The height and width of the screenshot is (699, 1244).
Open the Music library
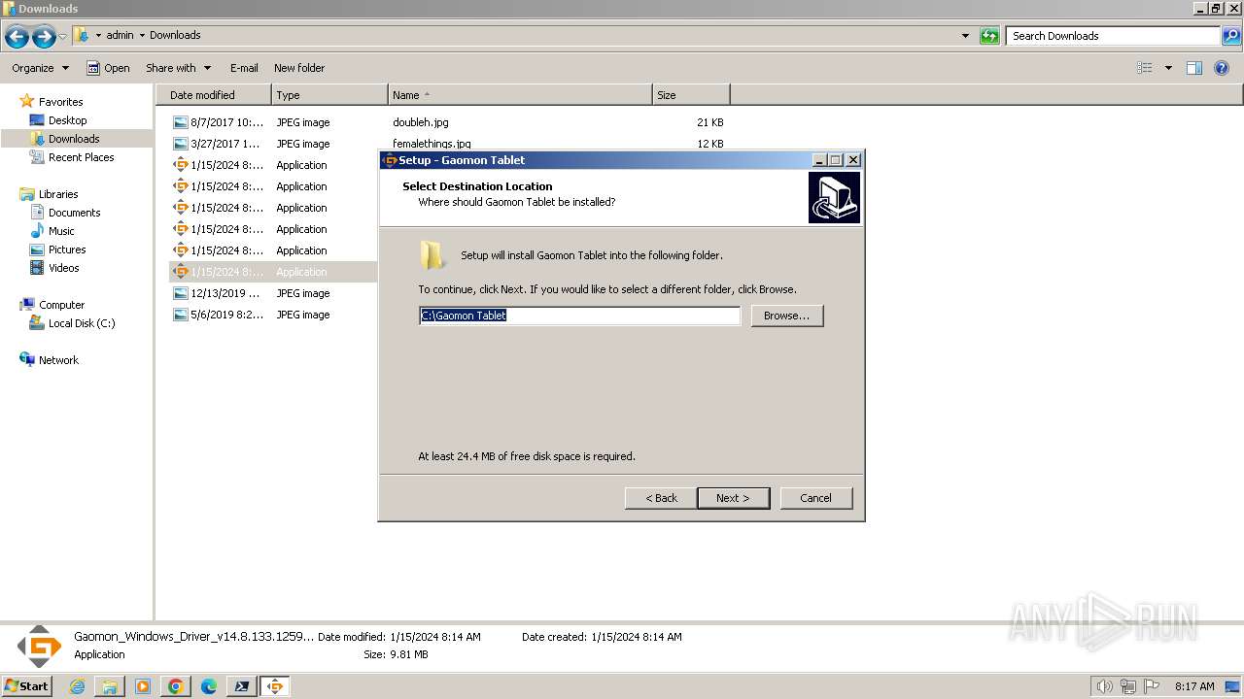click(61, 231)
